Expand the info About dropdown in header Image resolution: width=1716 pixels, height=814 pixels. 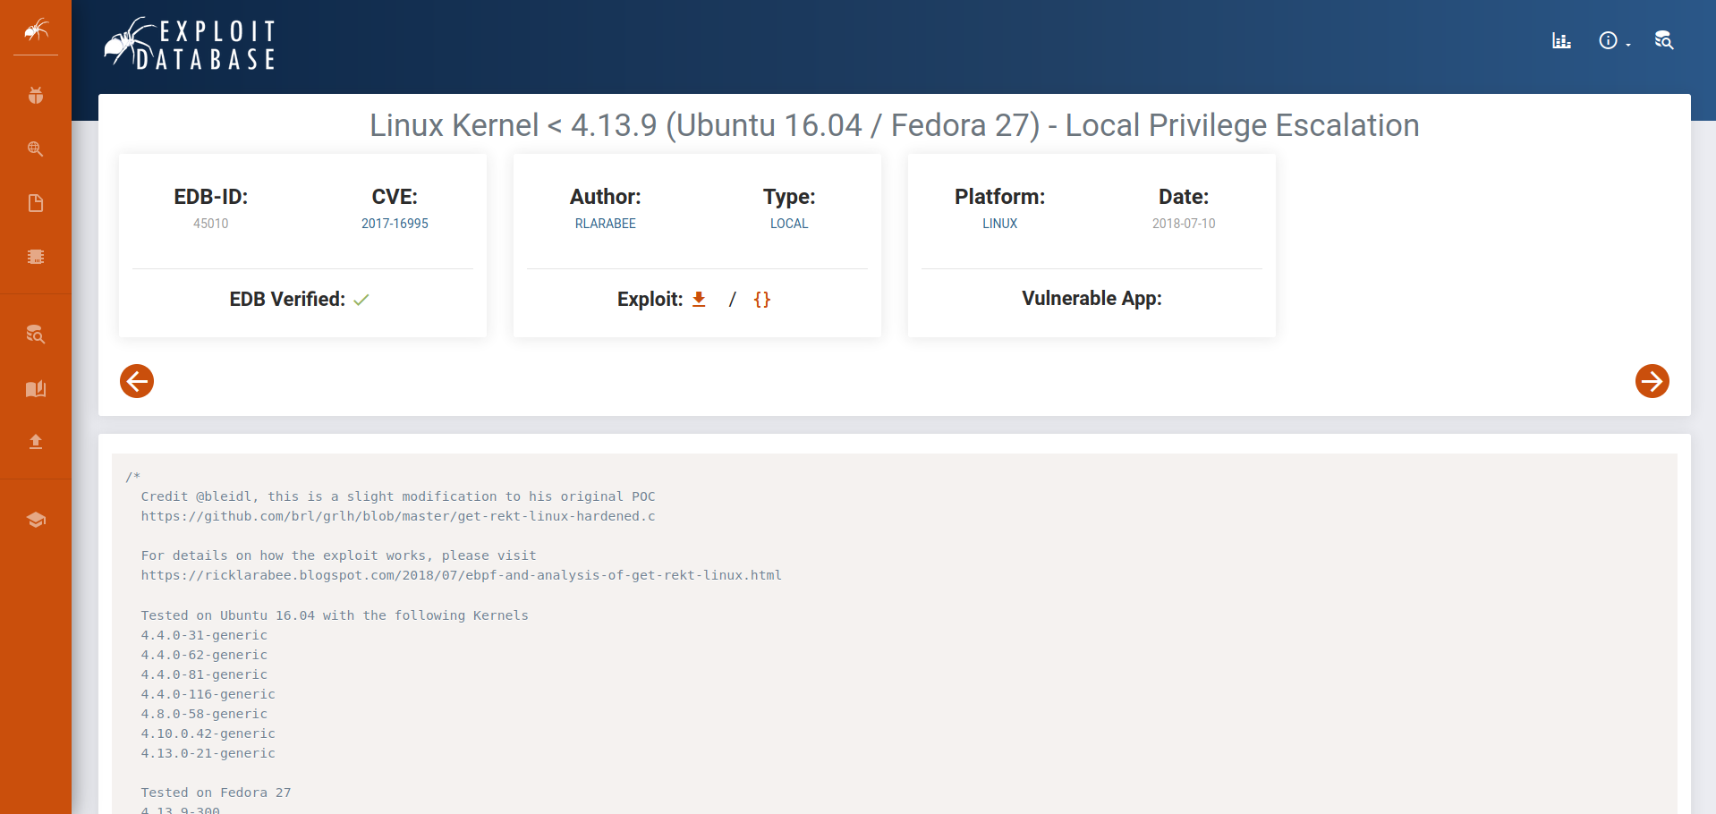point(1613,41)
